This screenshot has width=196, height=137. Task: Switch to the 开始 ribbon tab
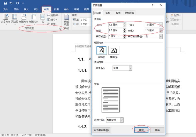pyautogui.click(x=16, y=9)
